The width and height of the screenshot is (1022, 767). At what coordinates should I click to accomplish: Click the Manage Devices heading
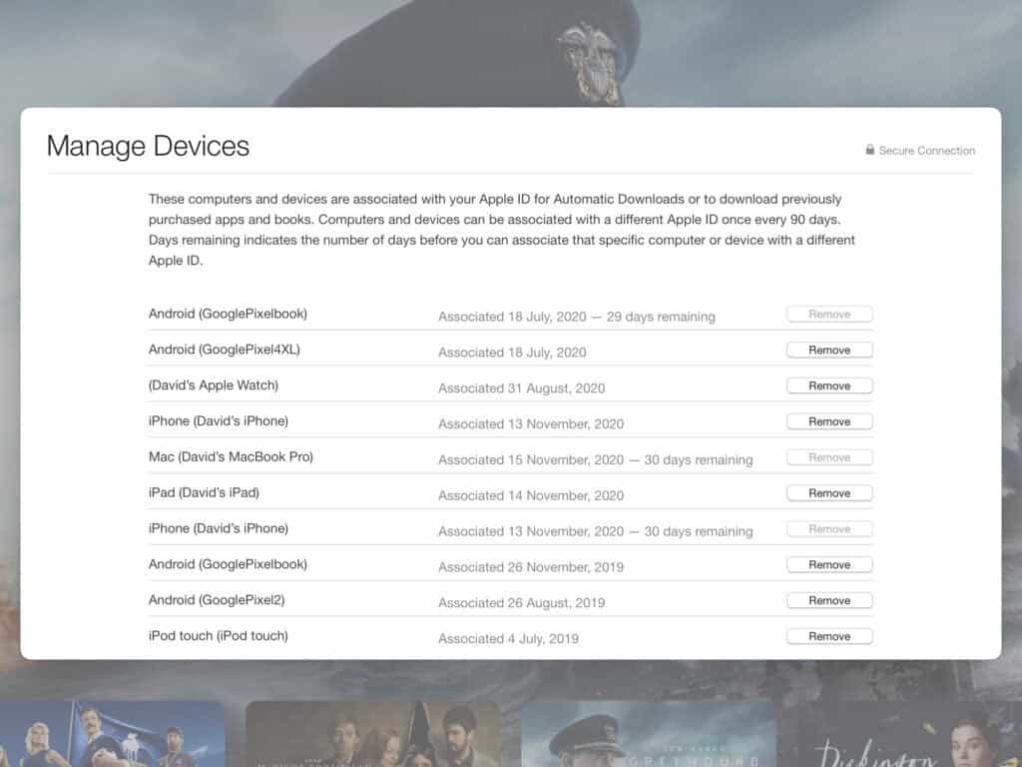tap(148, 146)
